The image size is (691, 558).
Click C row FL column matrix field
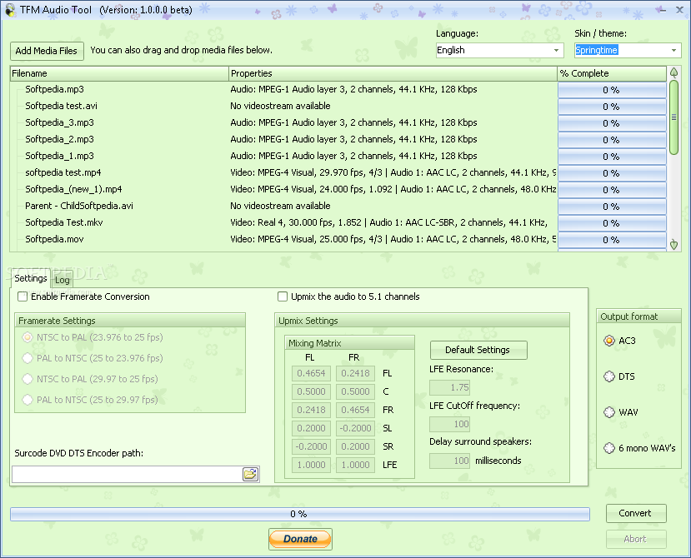(311, 391)
